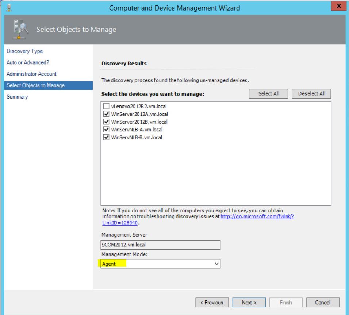Toggle WinServNLB-B.vm.local checkbox
The width and height of the screenshot is (349, 315).
tap(107, 138)
